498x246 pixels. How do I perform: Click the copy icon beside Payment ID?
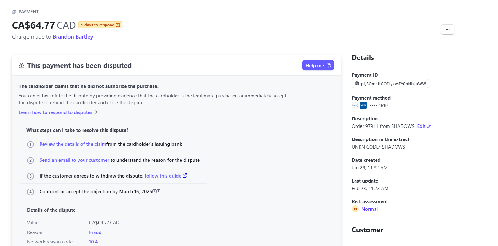click(357, 84)
